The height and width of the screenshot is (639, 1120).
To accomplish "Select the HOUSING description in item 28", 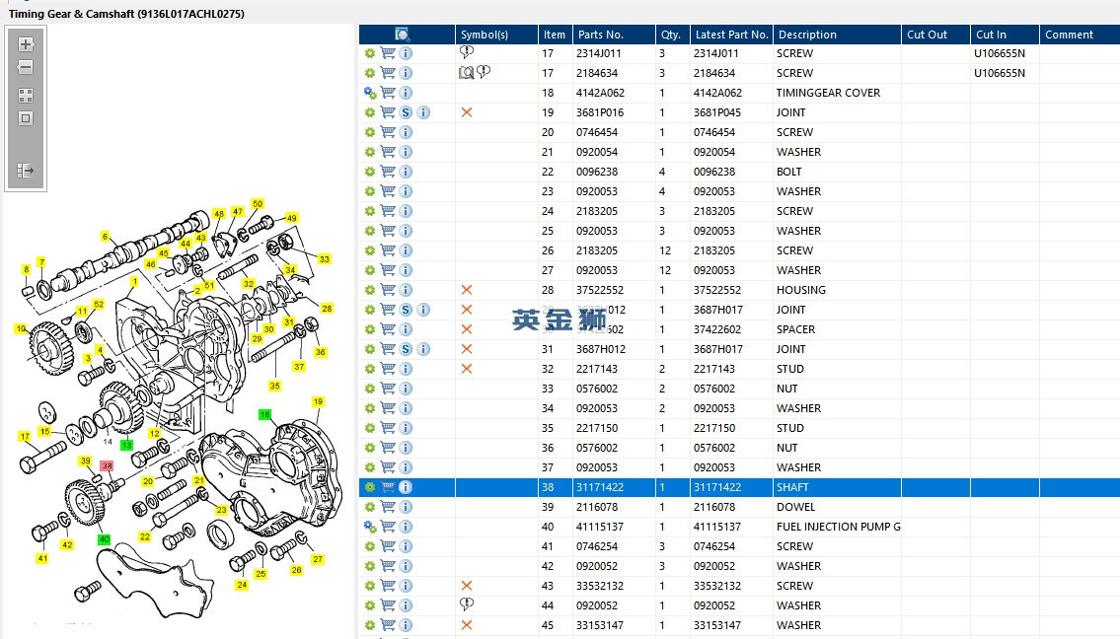I will click(x=800, y=290).
